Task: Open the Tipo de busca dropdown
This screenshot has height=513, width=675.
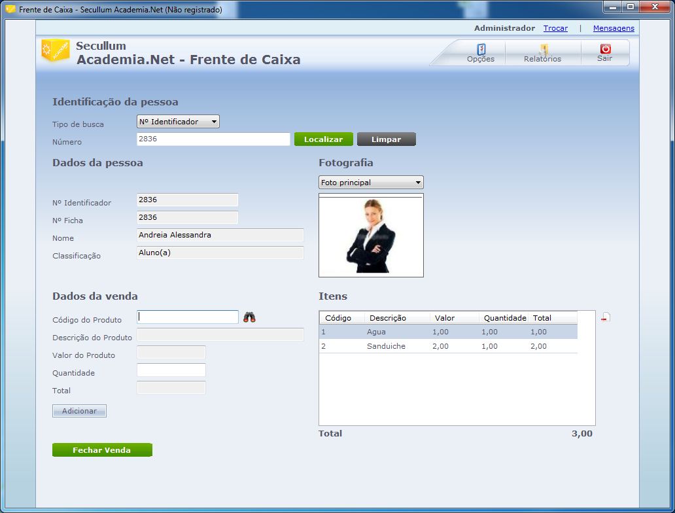Action: point(178,122)
